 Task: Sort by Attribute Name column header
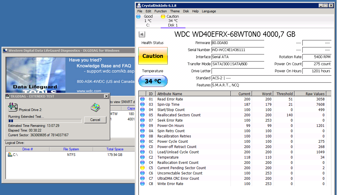pyautogui.click(x=193, y=94)
